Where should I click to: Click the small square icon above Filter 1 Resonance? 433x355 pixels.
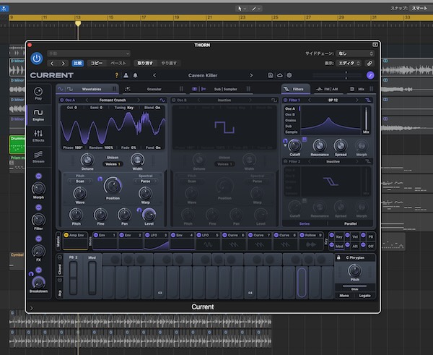(304, 139)
